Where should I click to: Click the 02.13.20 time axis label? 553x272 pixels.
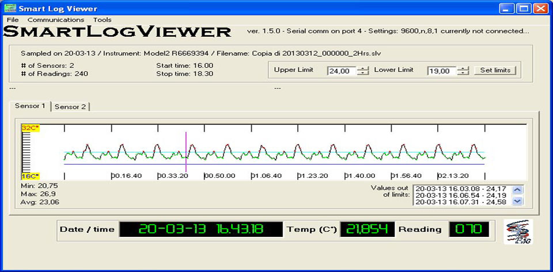pos(453,176)
